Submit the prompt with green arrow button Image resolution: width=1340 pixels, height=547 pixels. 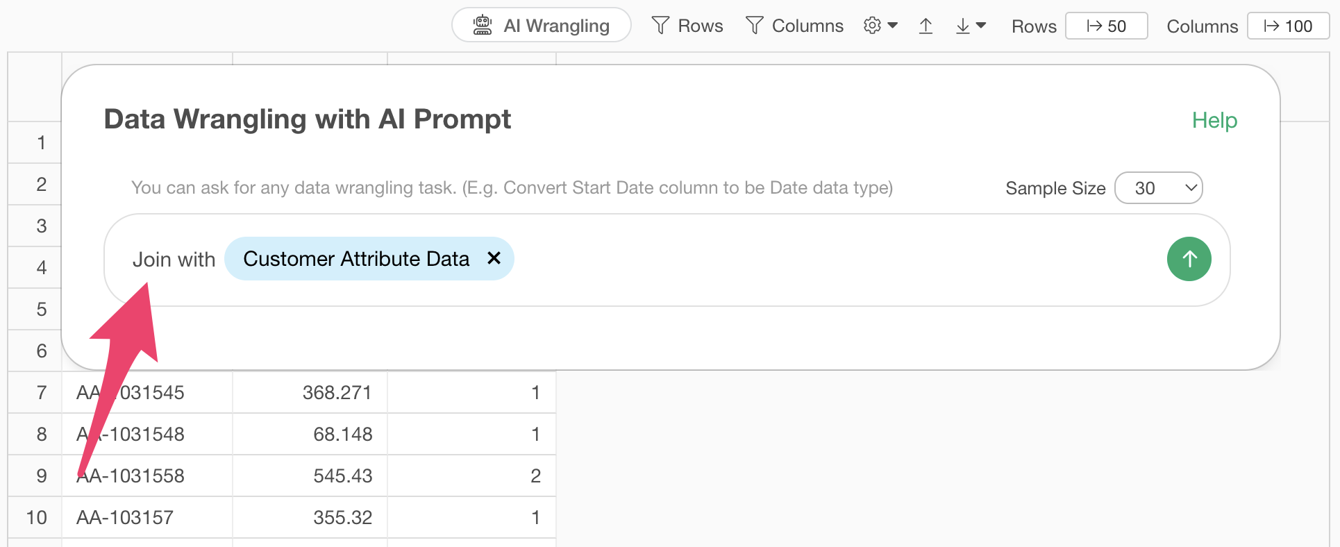click(1189, 259)
